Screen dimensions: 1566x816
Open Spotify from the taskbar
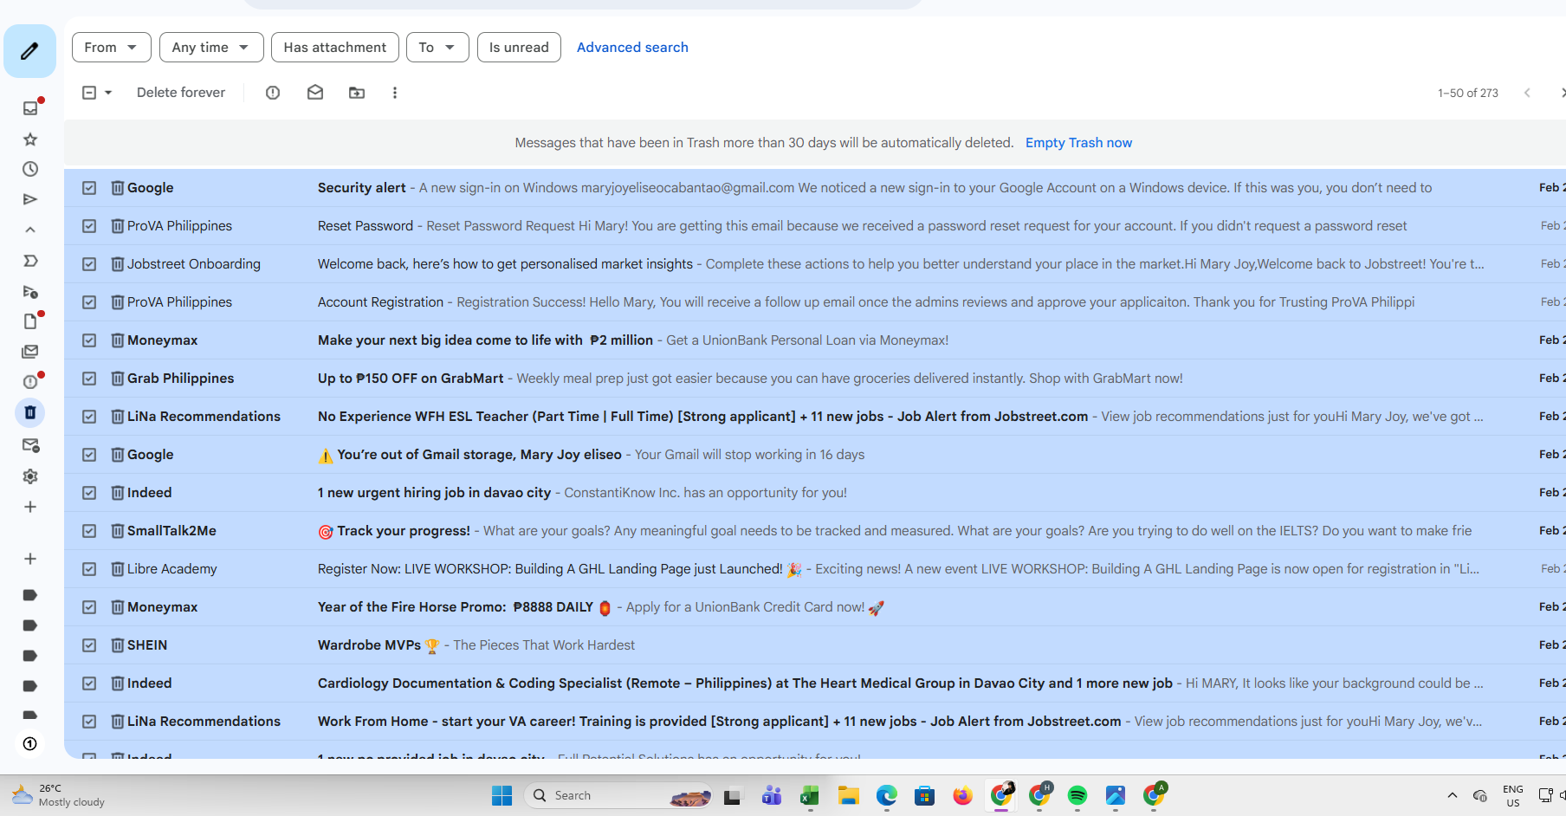click(x=1077, y=796)
